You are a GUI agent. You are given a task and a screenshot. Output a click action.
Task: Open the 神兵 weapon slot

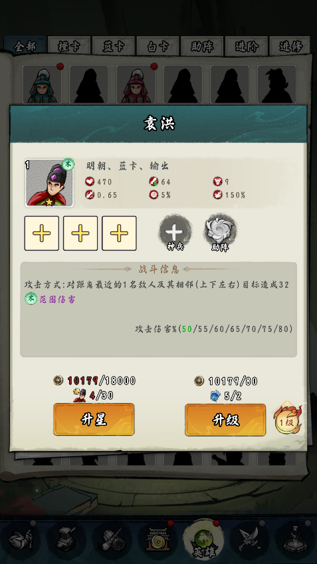(175, 233)
